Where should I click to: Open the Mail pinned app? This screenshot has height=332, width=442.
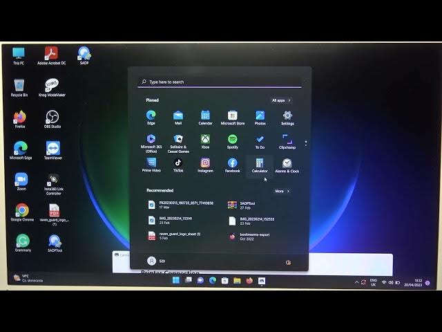[178, 118]
